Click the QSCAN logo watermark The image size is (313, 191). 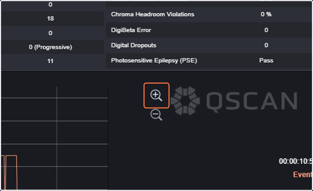234,101
